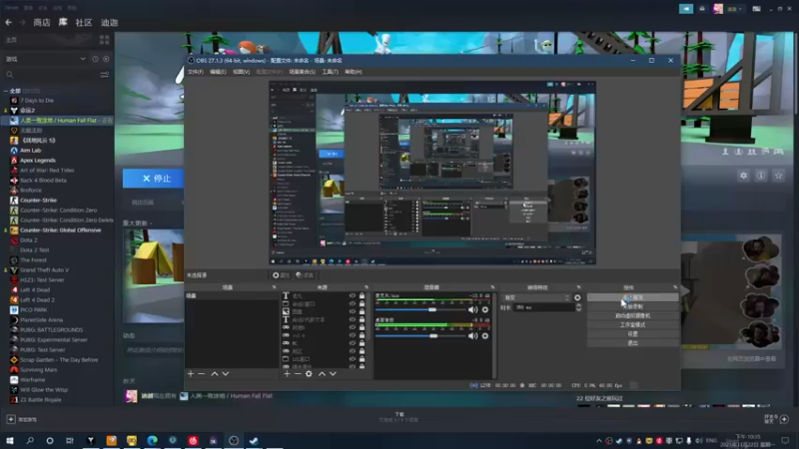Click OBS 工作室模式 button

[632, 325]
